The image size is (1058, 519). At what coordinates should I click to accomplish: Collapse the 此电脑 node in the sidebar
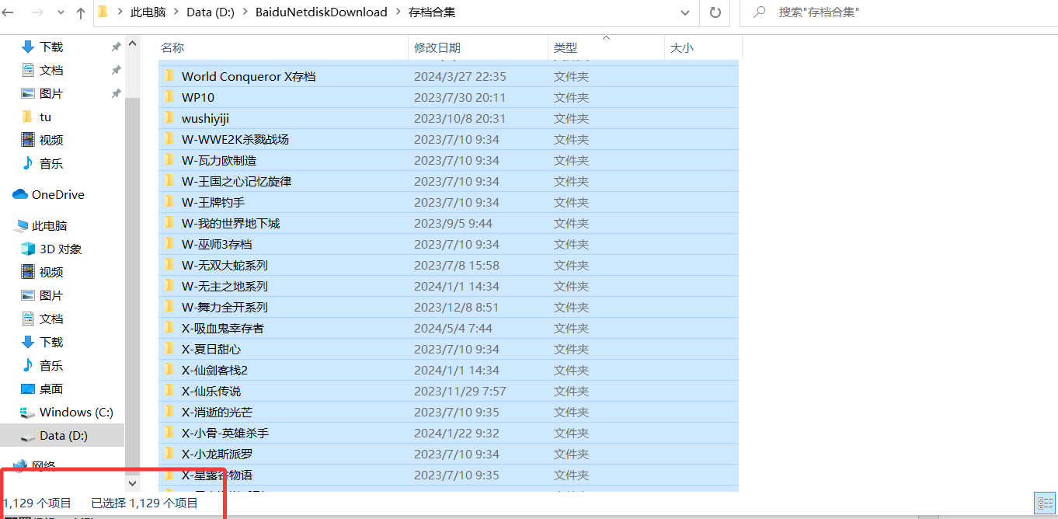tap(11, 225)
